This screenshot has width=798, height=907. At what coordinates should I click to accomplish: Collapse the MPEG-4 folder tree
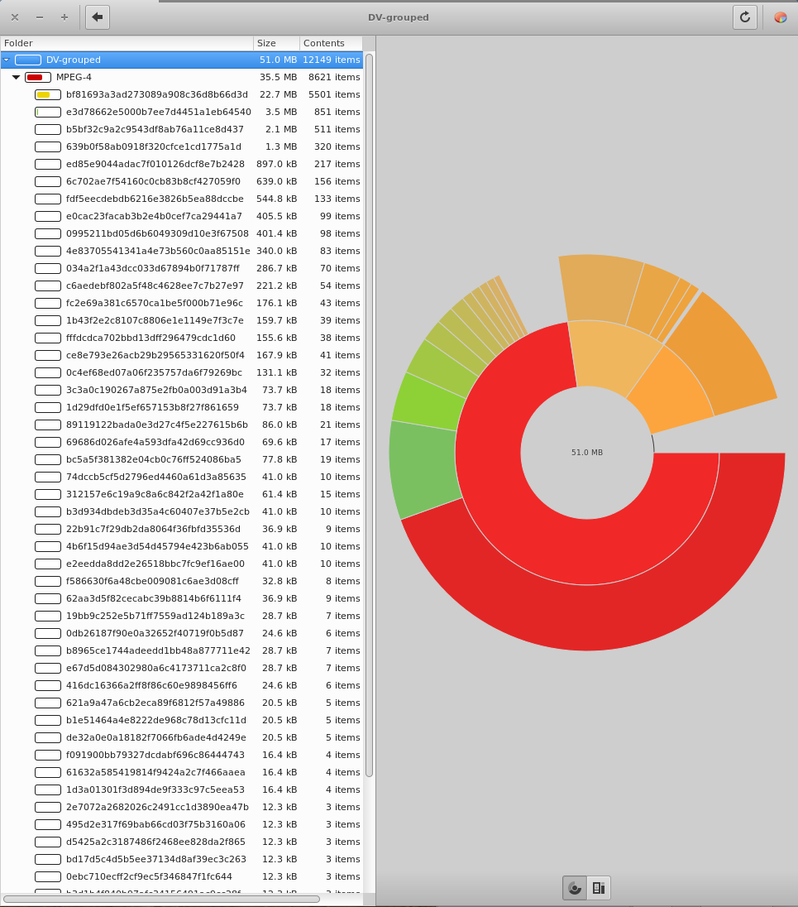[x=16, y=77]
